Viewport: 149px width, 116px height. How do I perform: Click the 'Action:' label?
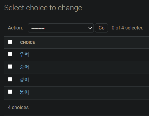16,28
